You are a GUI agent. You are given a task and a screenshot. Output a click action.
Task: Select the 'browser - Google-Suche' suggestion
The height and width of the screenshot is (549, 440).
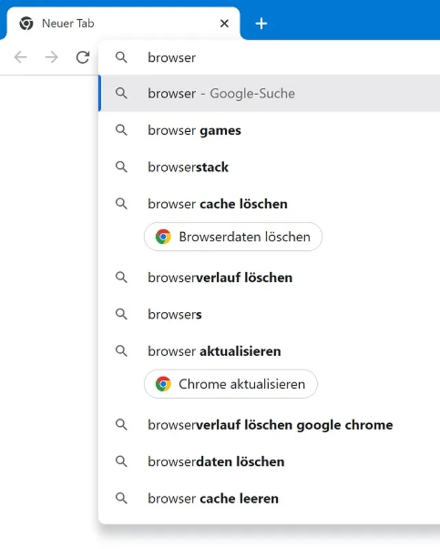click(x=221, y=93)
